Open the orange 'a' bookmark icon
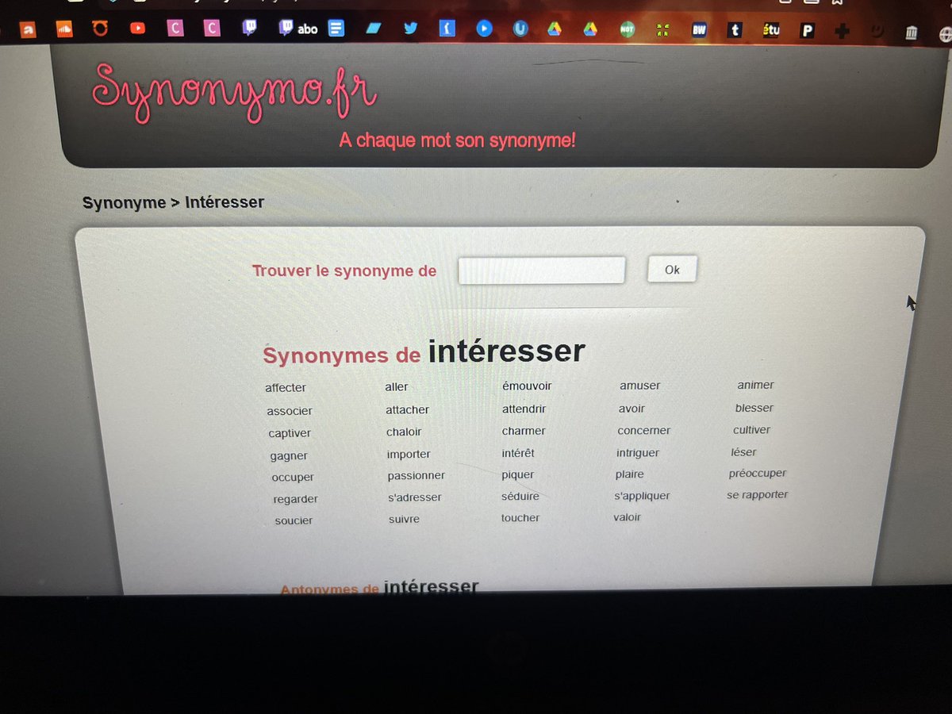 pos(29,30)
